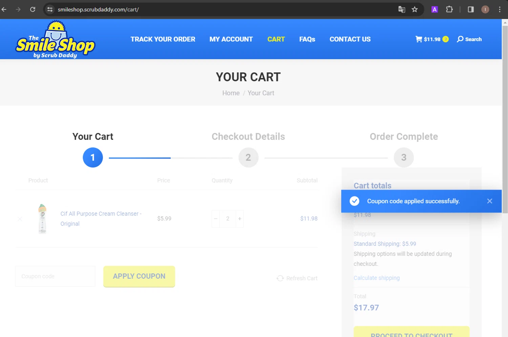Click Standard Shipping: $5.99 text

pos(385,244)
